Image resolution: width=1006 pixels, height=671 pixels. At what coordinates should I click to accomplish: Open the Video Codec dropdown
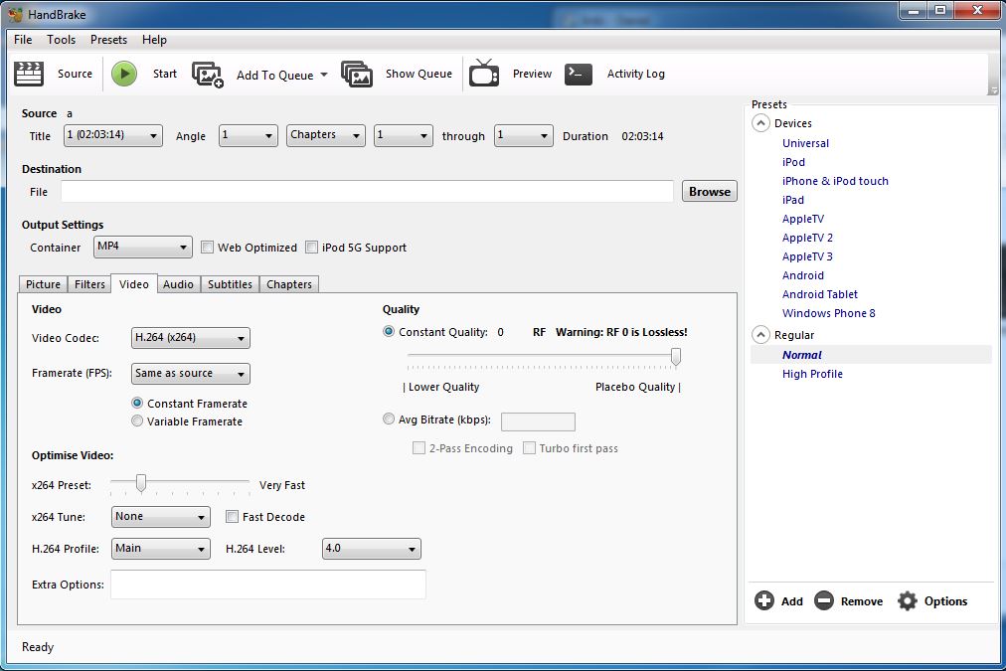pos(190,338)
